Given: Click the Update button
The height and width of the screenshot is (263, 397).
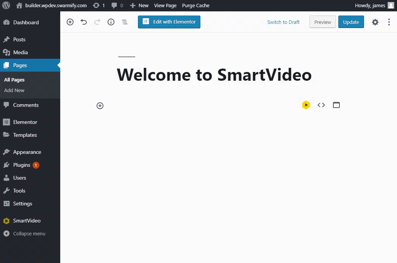Looking at the screenshot, I should pyautogui.click(x=351, y=22).
